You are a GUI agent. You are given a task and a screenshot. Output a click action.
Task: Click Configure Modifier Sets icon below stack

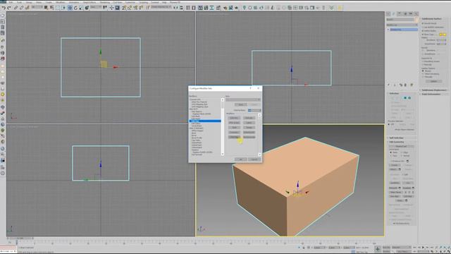pyautogui.click(x=412, y=85)
